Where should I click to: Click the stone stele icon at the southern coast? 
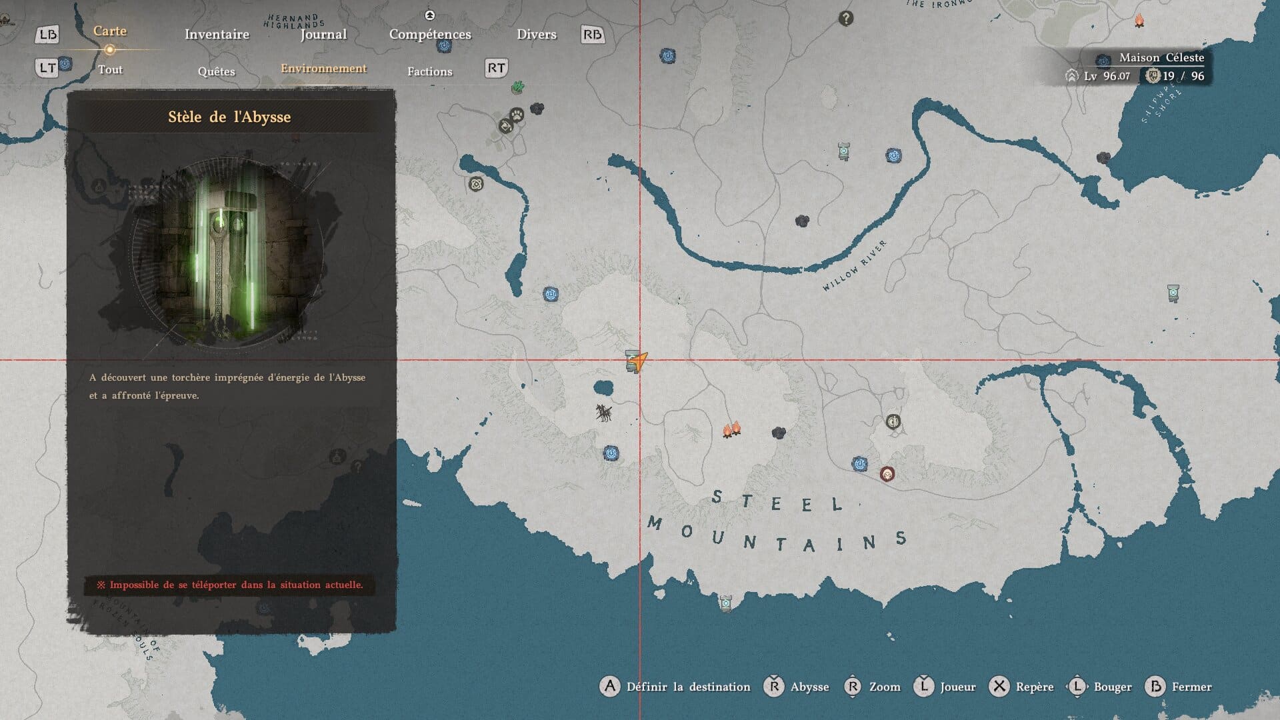point(726,603)
